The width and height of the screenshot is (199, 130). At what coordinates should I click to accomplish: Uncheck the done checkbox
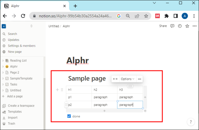click(x=69, y=116)
